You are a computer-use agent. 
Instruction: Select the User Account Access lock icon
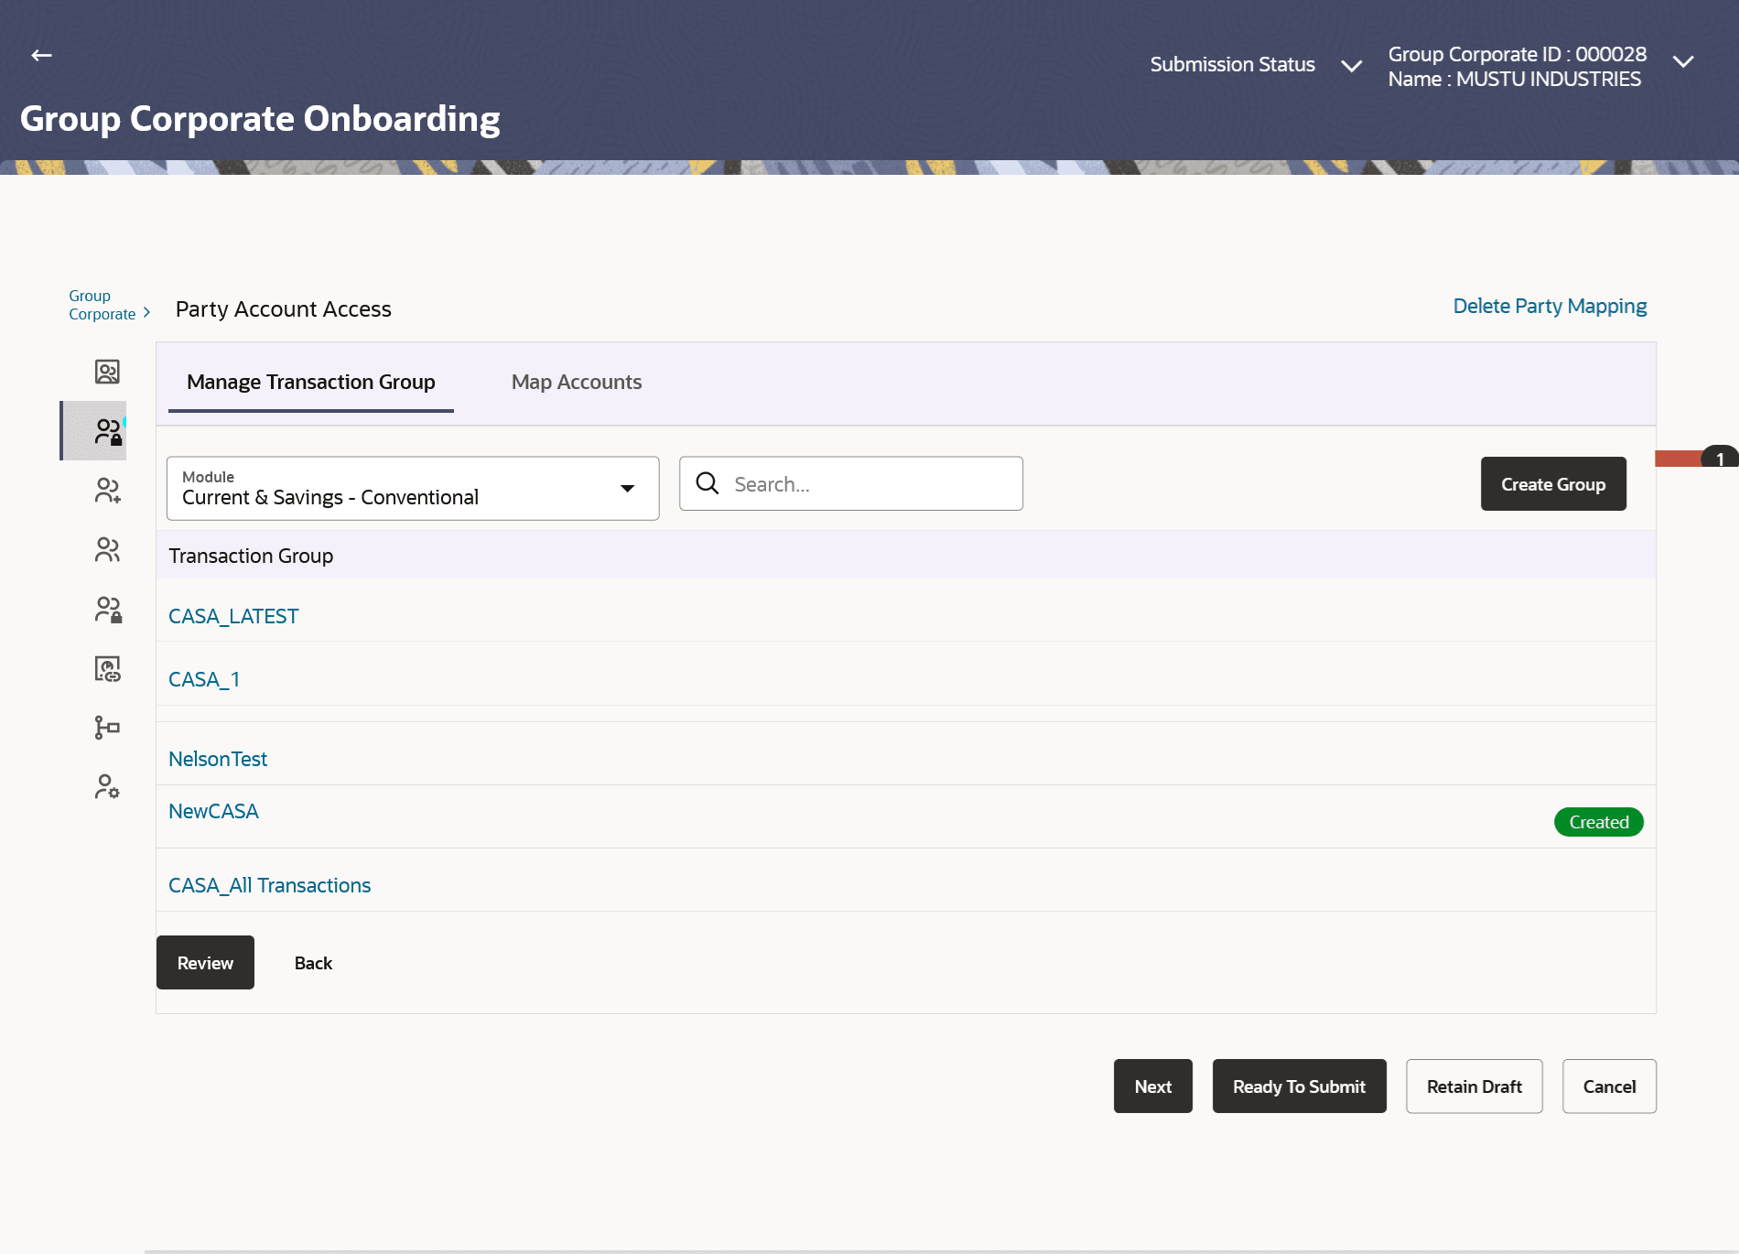tap(107, 608)
